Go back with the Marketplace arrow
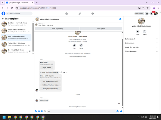The image size is (161, 120). tap(3, 19)
